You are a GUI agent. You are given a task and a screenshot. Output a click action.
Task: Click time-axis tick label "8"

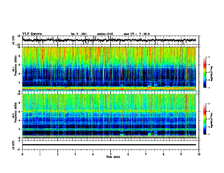[x=163, y=154]
